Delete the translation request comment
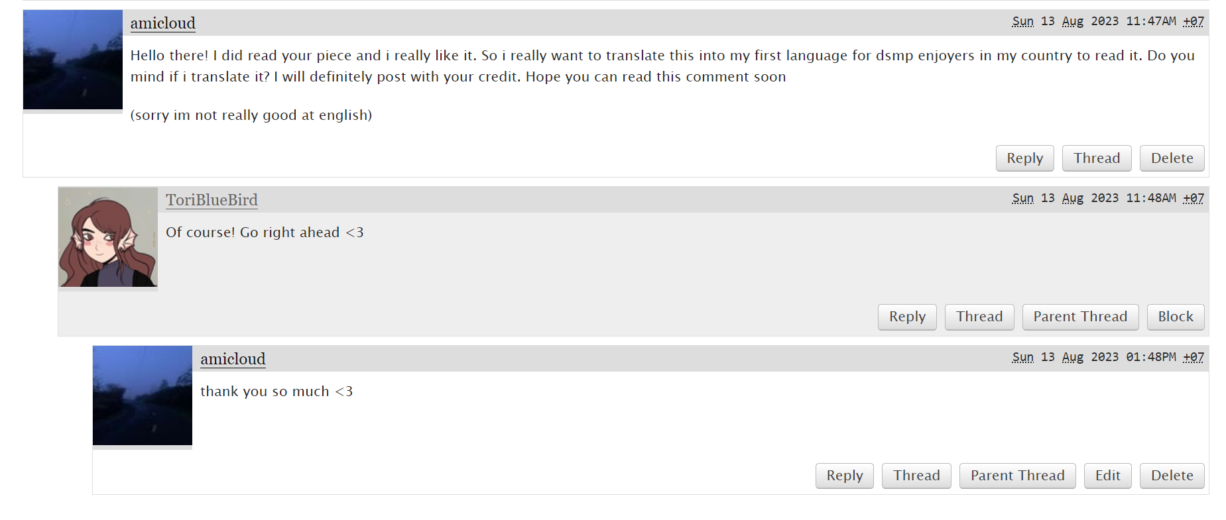1226x520 pixels. (1172, 158)
